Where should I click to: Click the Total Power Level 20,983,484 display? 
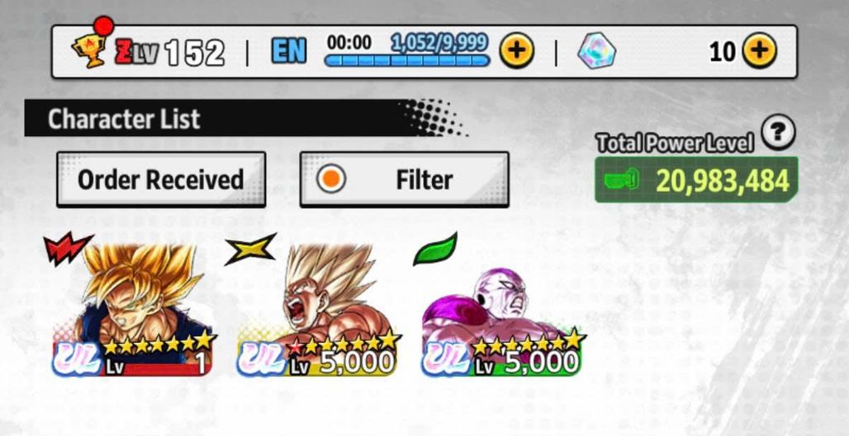tap(696, 180)
